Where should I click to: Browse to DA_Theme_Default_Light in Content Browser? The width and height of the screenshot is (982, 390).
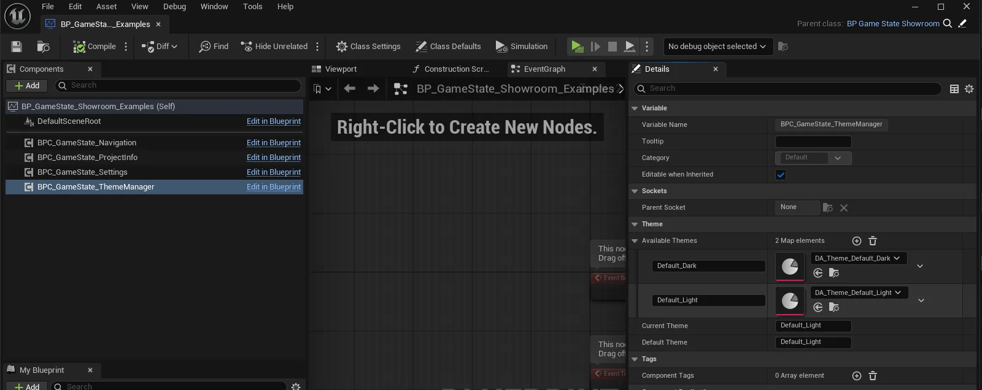tap(834, 308)
